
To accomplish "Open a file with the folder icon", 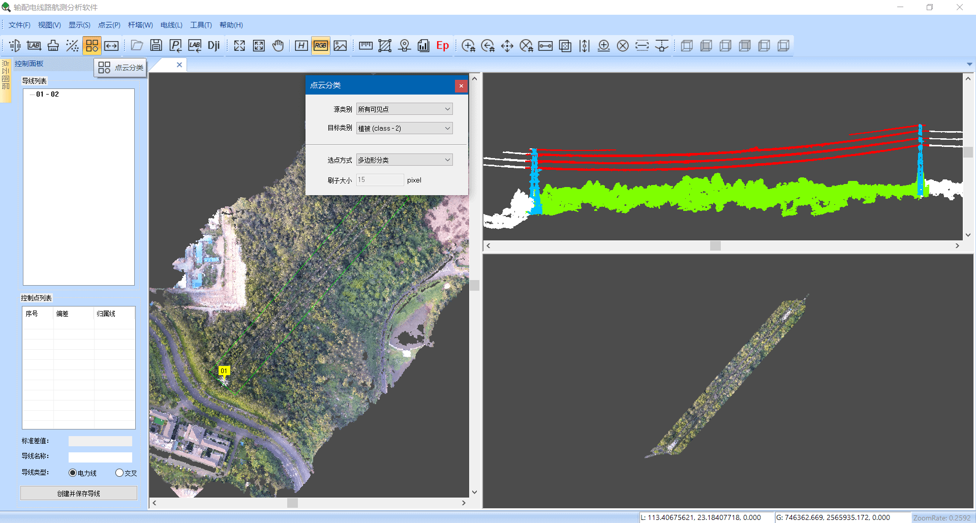I will [136, 45].
